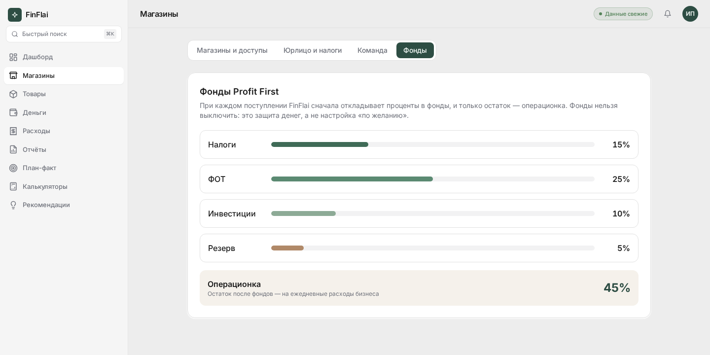710x355 pixels.
Task: Click the FinFlai logo icon
Action: [x=15, y=15]
